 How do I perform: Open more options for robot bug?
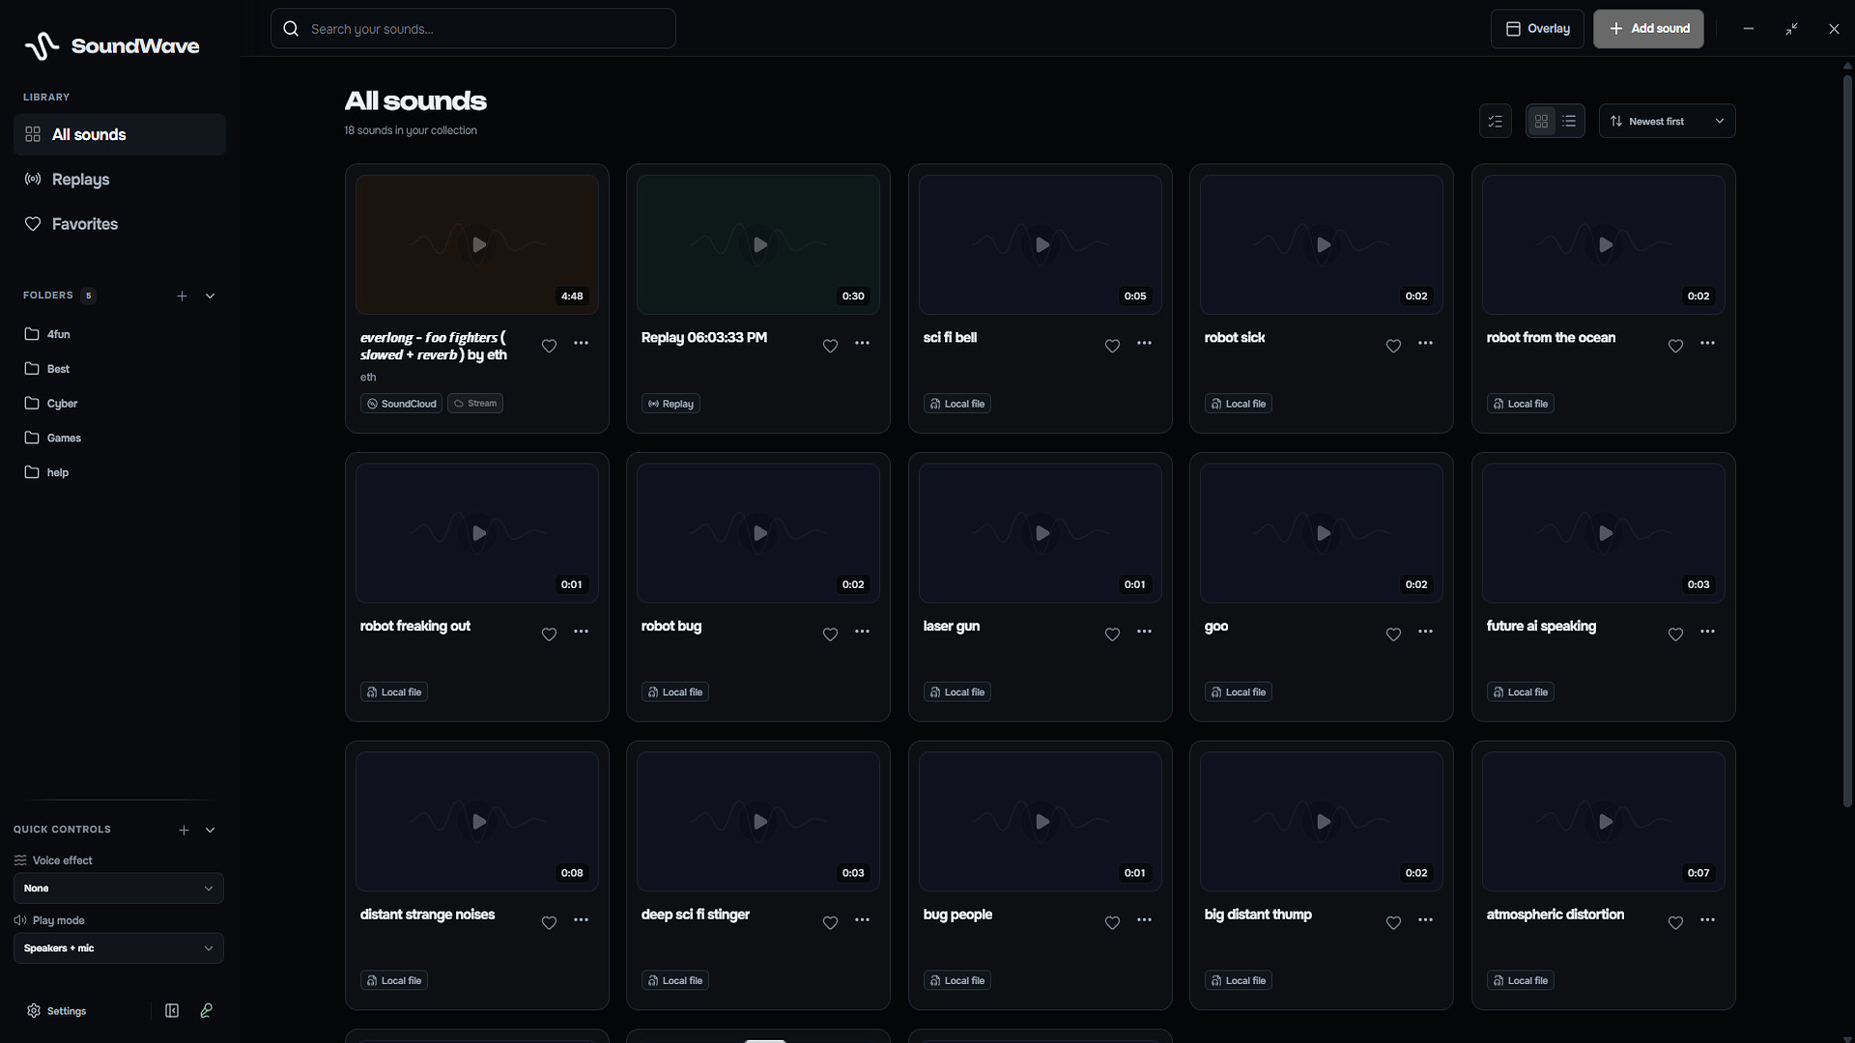tap(862, 632)
